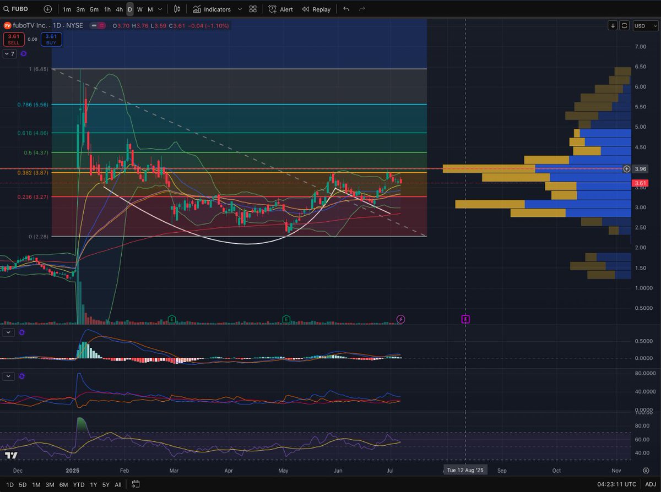Set range to 5Y
This screenshot has height=492, width=661.
tap(106, 485)
